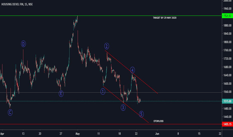Select the circled wave number 1

click(103, 91)
